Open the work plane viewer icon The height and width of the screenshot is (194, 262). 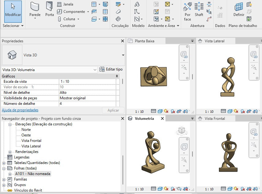[249, 19]
